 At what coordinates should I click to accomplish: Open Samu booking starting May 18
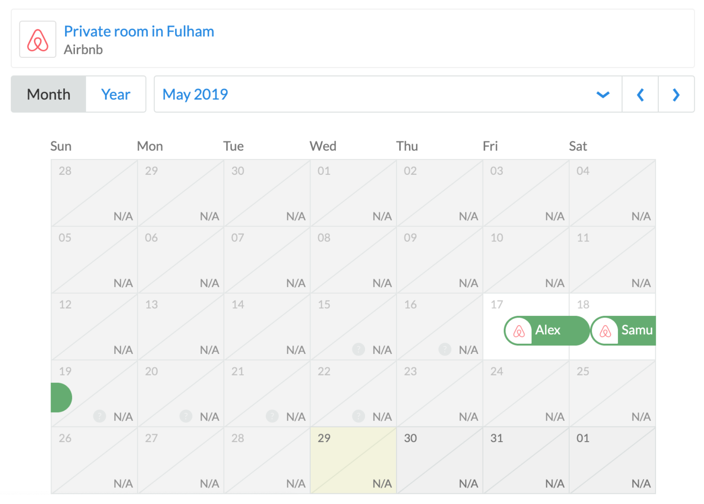click(x=623, y=331)
